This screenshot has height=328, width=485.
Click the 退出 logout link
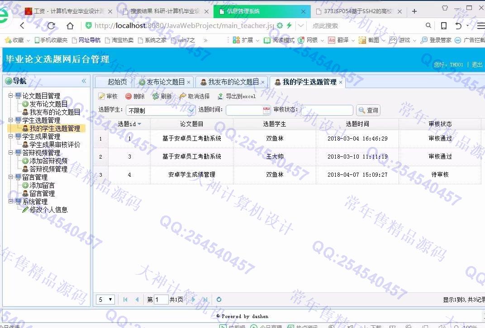point(477,65)
